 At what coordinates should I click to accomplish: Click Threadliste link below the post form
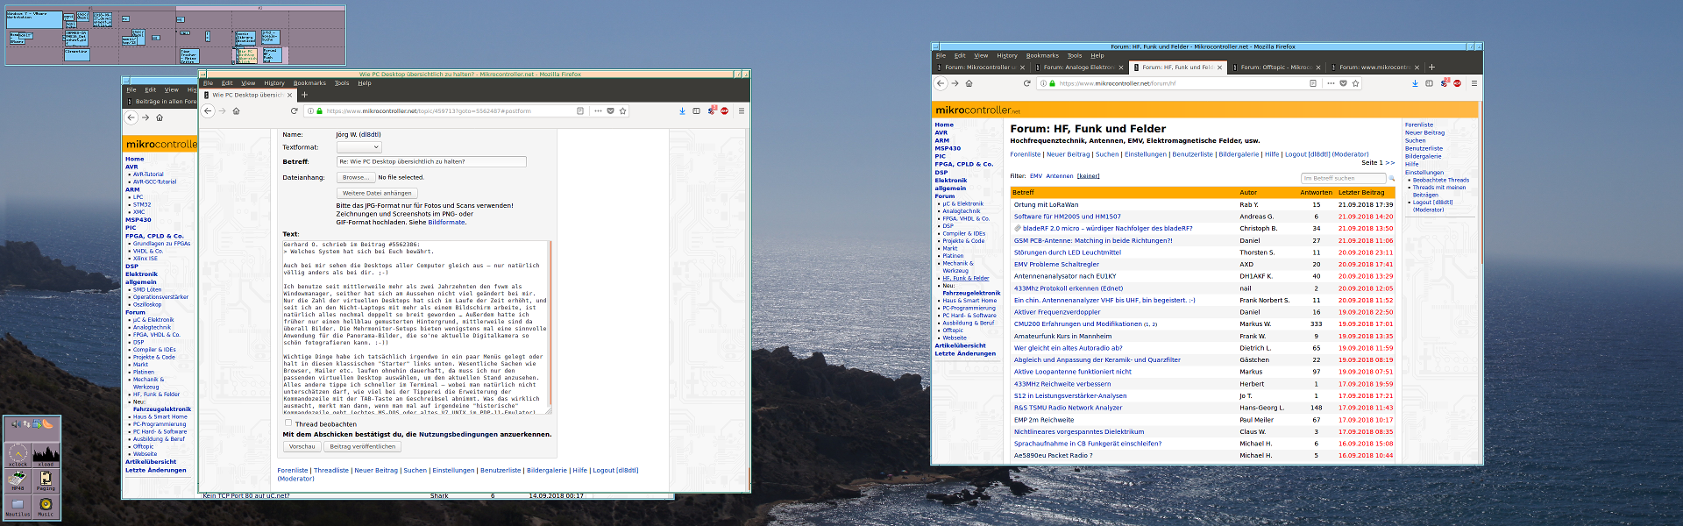(x=331, y=470)
